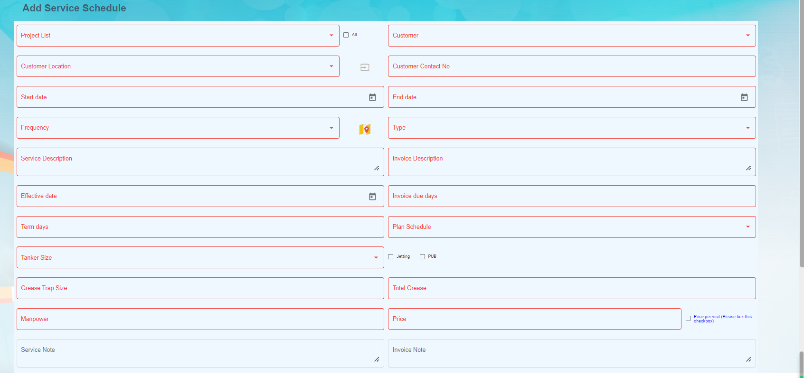This screenshot has height=378, width=804.
Task: Tick the All projects checkbox
Action: coord(346,35)
